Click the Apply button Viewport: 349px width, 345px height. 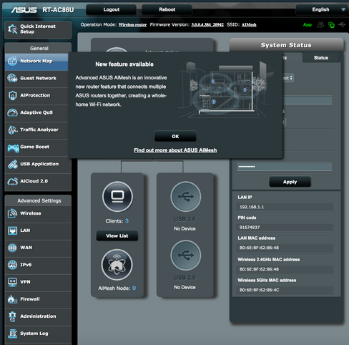click(x=290, y=182)
